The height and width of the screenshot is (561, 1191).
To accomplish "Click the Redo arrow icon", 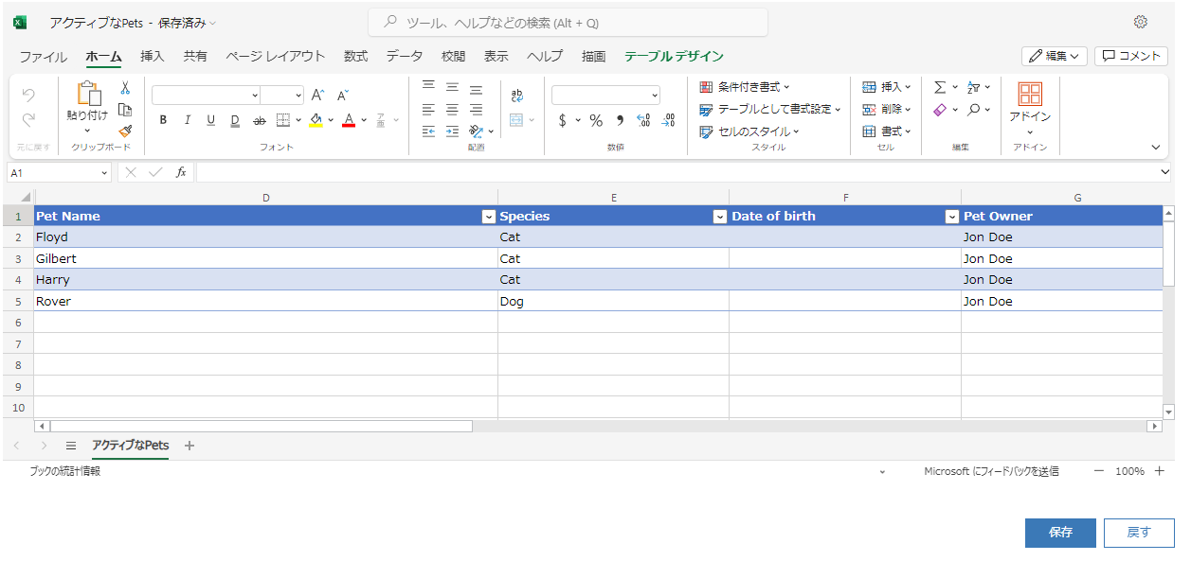I will point(28,120).
